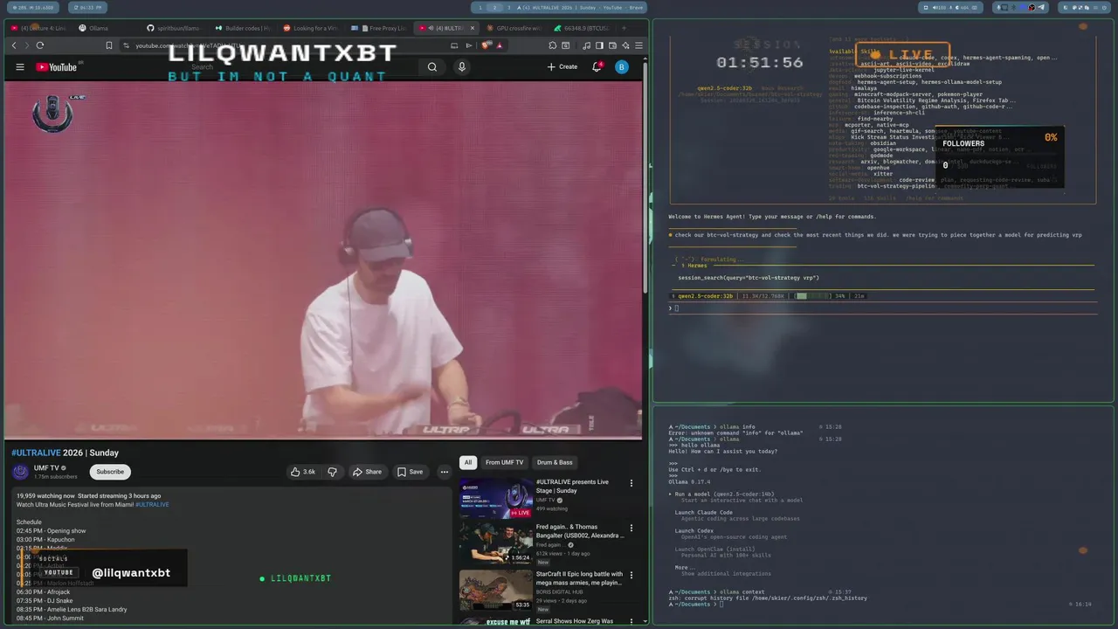The width and height of the screenshot is (1118, 629).
Task: Select the All filter chip
Action: [x=468, y=462]
